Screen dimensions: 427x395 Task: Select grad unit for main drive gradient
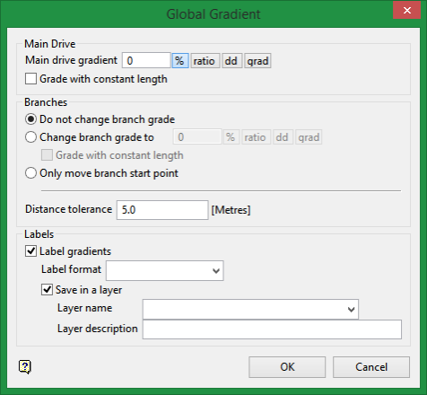[x=257, y=61]
